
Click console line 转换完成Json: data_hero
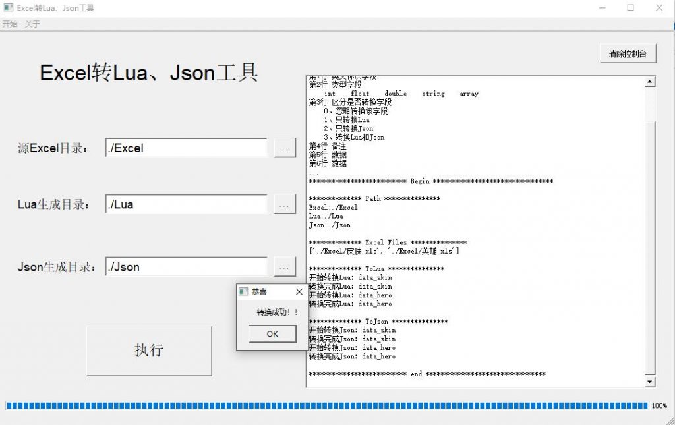(x=352, y=356)
